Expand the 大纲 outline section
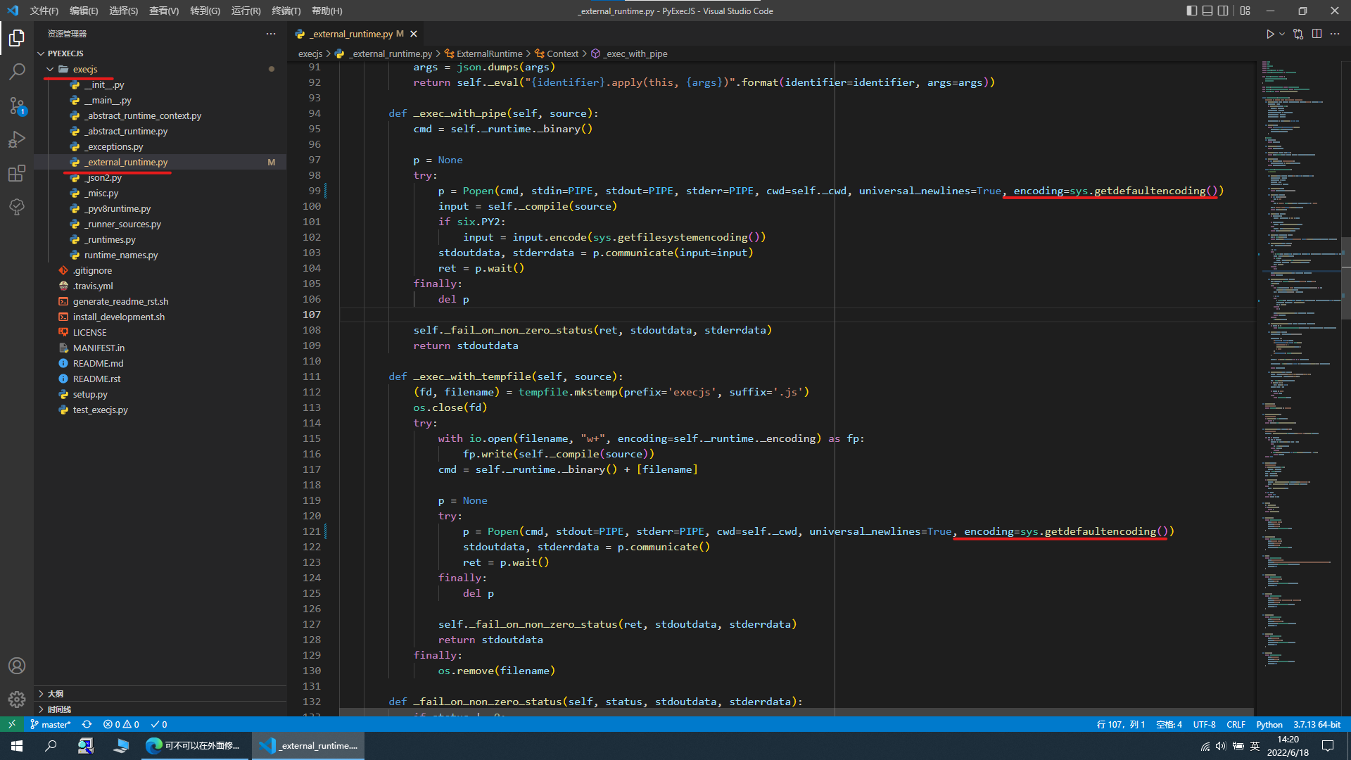This screenshot has height=760, width=1351. pyautogui.click(x=160, y=694)
